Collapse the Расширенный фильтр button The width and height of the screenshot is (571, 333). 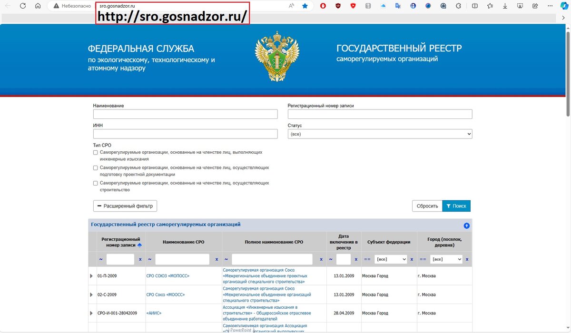point(125,206)
